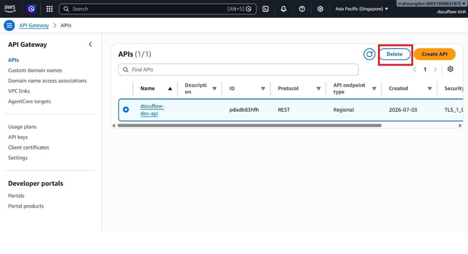Open the AWS home logo
This screenshot has width=468, height=254.
coord(10,9)
